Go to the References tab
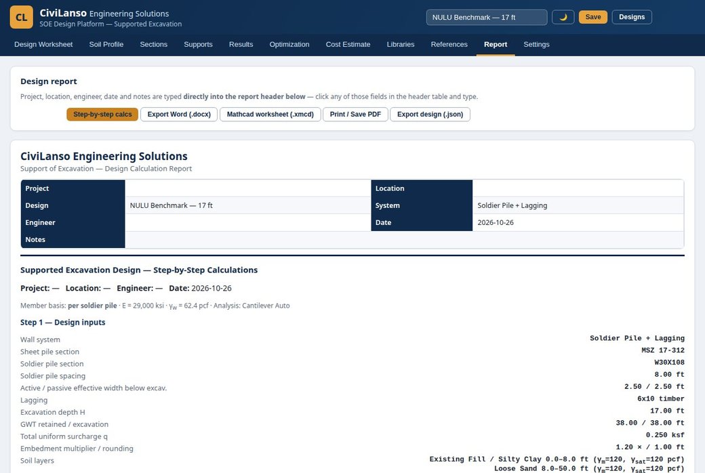 click(449, 45)
